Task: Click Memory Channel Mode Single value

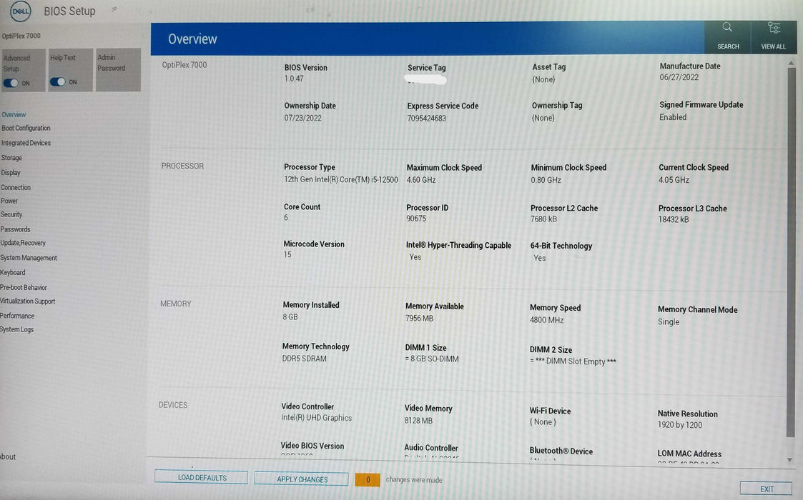Action: point(669,322)
